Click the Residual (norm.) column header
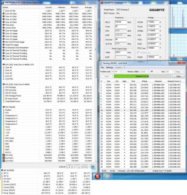The image size is (187, 195). click(174, 81)
